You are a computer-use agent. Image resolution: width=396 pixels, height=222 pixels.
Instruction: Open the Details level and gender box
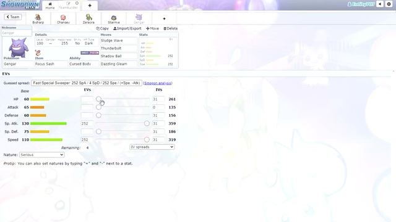[x=67, y=42]
